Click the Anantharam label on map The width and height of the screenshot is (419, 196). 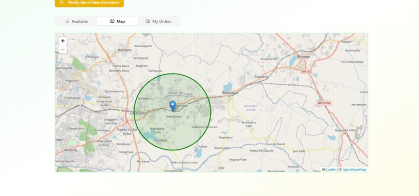(x=269, y=59)
